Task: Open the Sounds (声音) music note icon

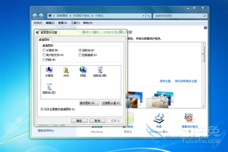Action: (x=159, y=118)
